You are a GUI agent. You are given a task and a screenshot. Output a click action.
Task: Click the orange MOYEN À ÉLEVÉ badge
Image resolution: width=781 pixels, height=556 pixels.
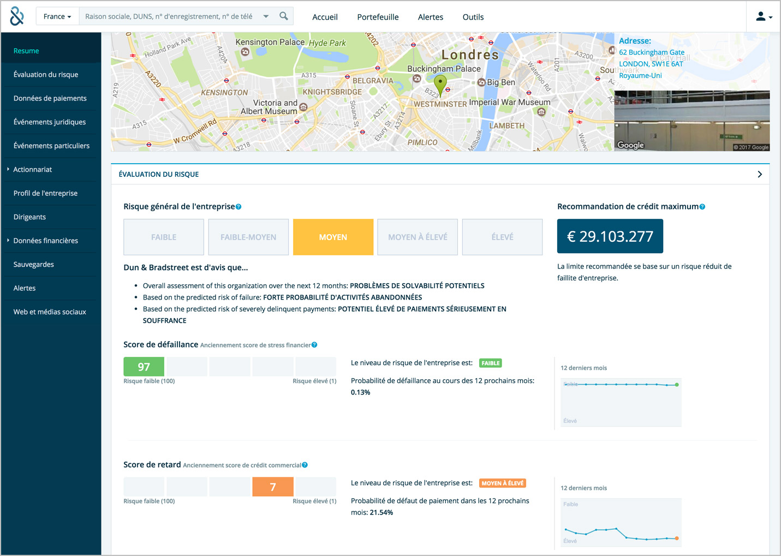click(503, 483)
